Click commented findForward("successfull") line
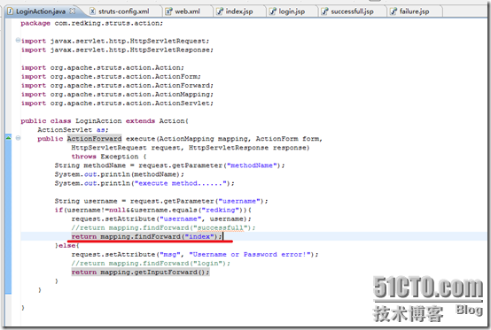The image size is (491, 330). [163, 227]
